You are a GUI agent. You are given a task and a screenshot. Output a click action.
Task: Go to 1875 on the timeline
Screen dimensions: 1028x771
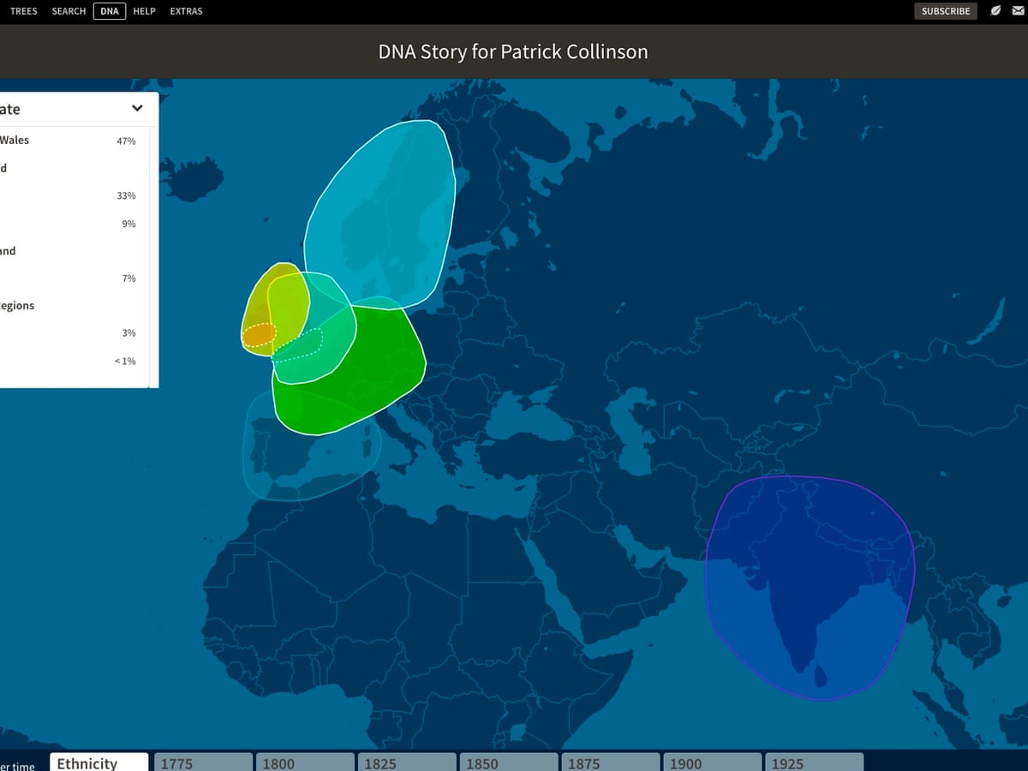[x=609, y=762]
